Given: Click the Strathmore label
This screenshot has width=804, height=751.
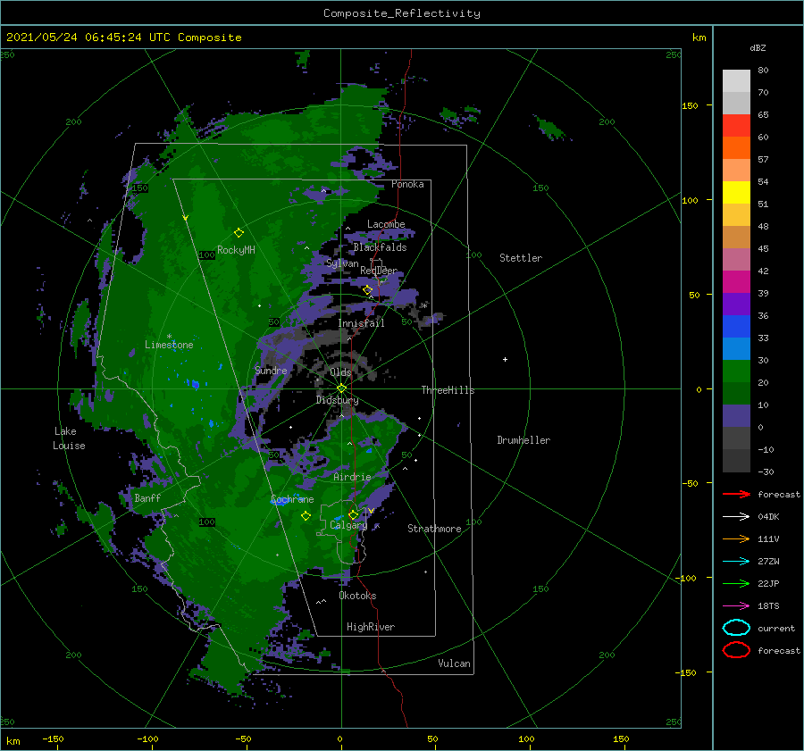Looking at the screenshot, I should coord(434,529).
